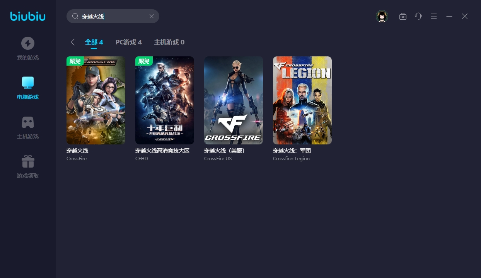Switch to the PC游戏 4 tab
This screenshot has width=481, height=278.
coord(129,42)
